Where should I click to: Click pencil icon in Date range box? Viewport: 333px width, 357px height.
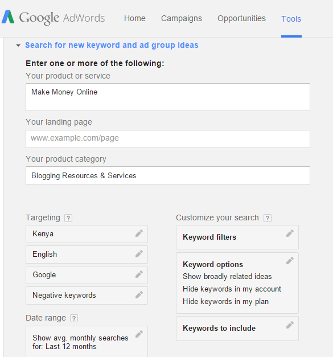click(x=139, y=334)
